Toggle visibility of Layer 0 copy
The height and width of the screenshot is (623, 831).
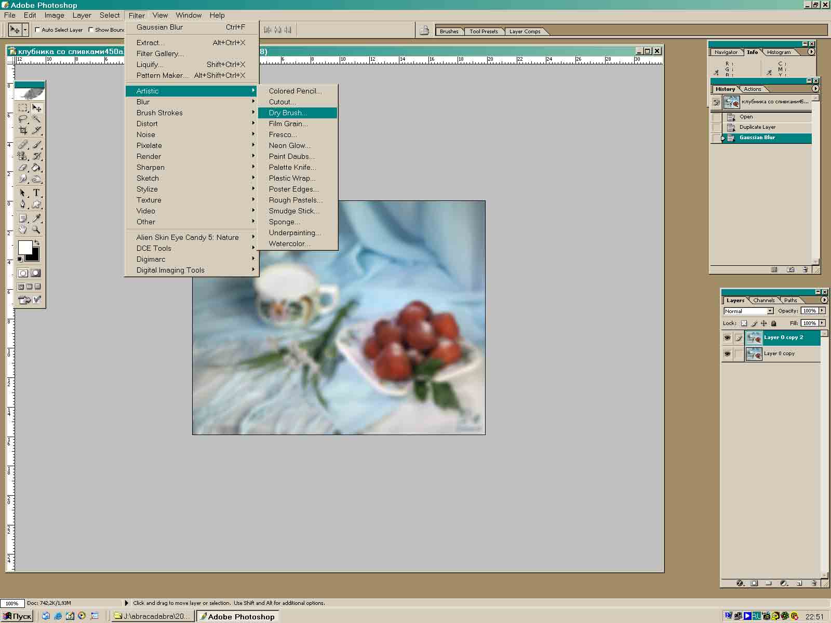coord(727,354)
